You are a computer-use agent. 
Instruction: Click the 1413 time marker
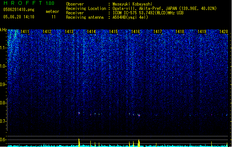pos(69,31)
